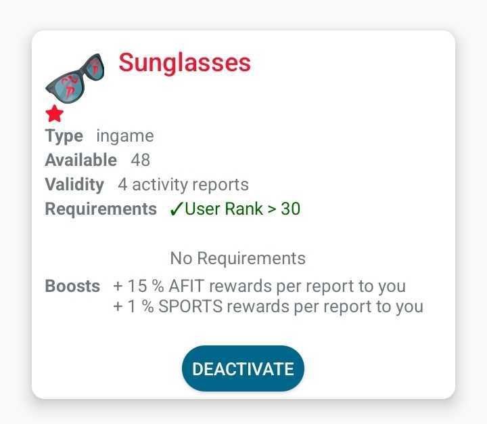
Task: Click the No Requirements text
Action: point(238,258)
